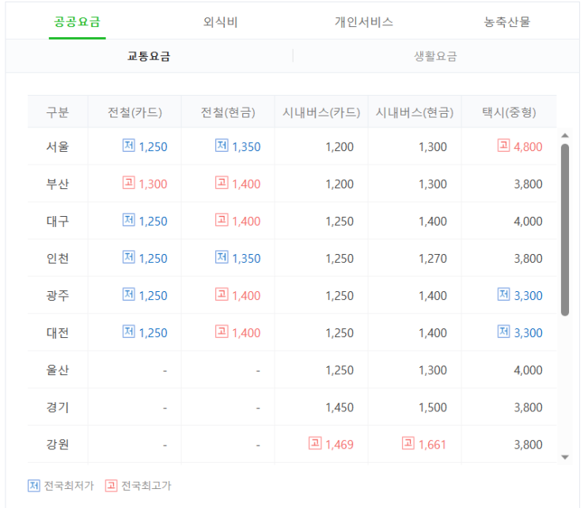Open the 개인서비스 tab
This screenshot has height=508, width=588.
click(364, 22)
